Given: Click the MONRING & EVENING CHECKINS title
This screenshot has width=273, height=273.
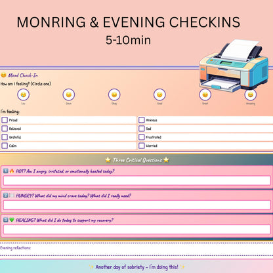Looking at the screenshot, I should tap(129, 22).
